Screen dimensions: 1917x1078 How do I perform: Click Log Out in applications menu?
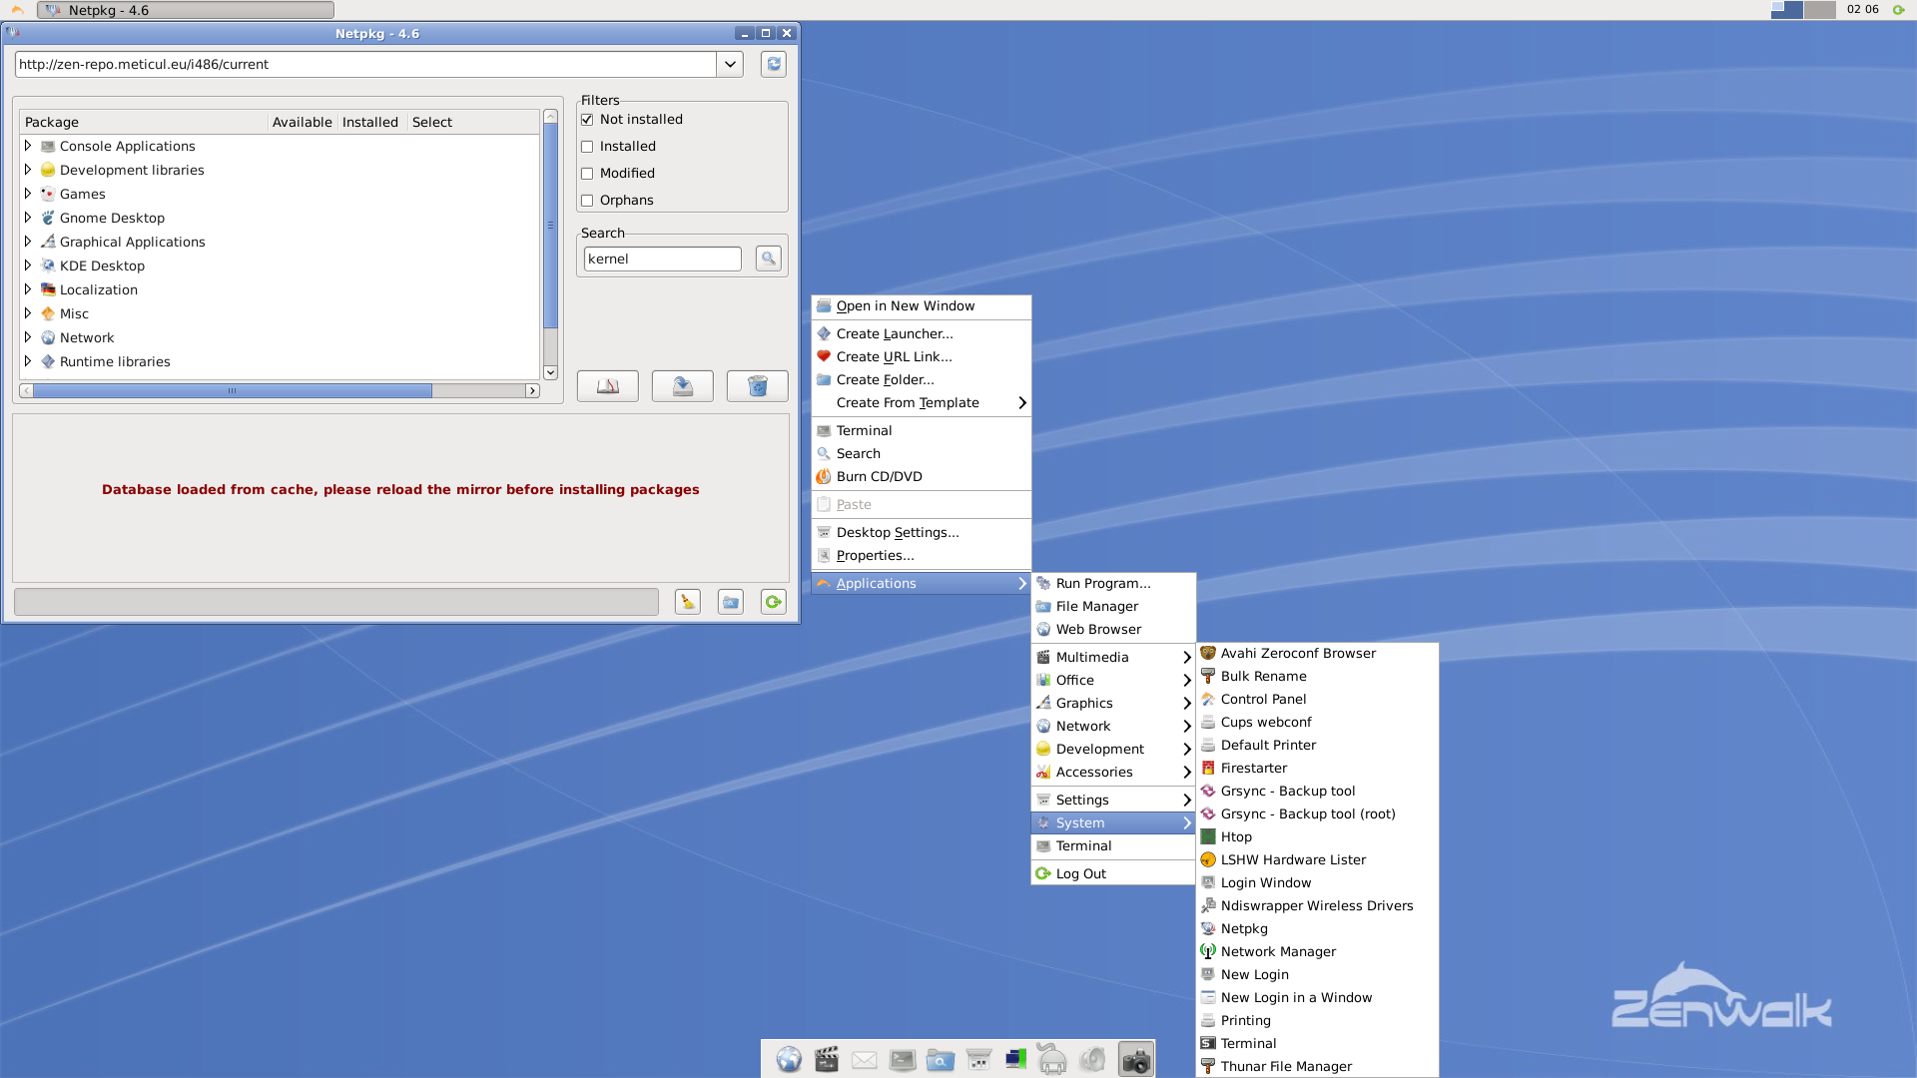(1113, 873)
